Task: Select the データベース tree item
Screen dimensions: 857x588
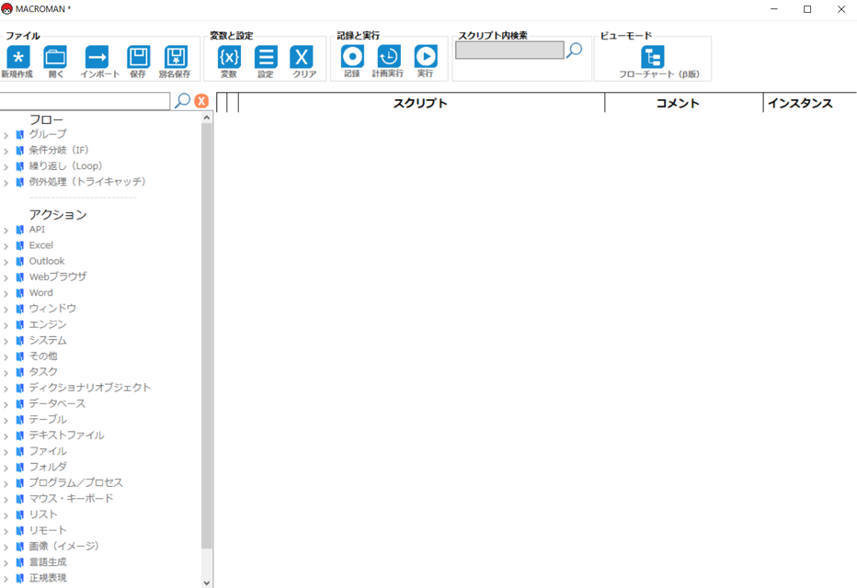Action: point(57,403)
